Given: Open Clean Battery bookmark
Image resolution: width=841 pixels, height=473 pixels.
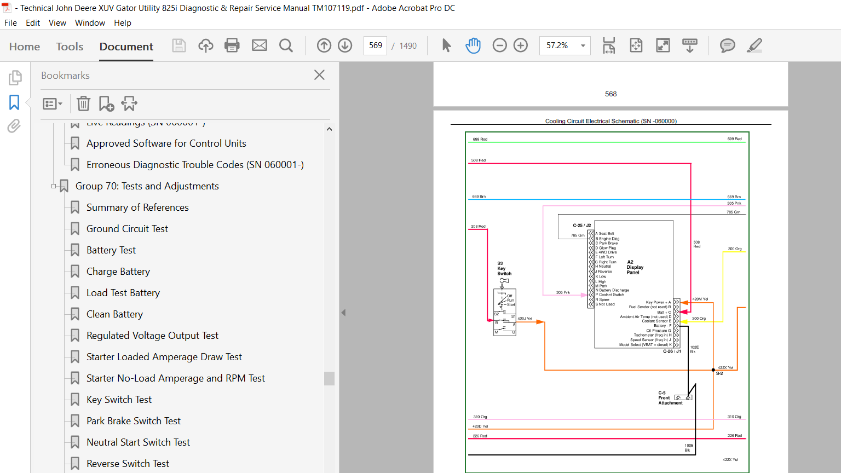Looking at the screenshot, I should point(114,314).
